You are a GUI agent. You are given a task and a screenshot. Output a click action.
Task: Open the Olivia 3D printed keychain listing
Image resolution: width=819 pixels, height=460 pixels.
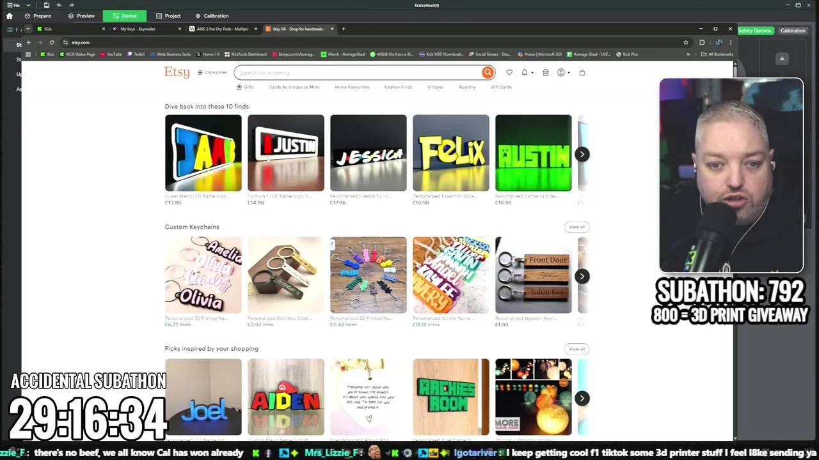click(203, 275)
